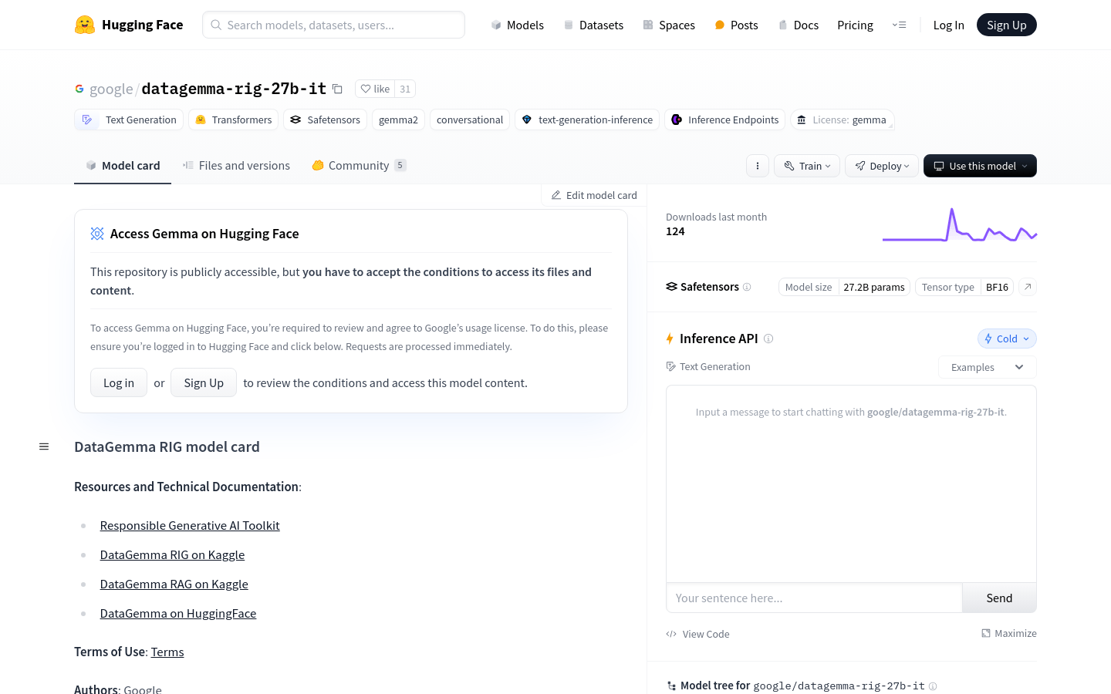The image size is (1111, 694).
Task: Open the Deploy dropdown
Action: tap(882, 166)
